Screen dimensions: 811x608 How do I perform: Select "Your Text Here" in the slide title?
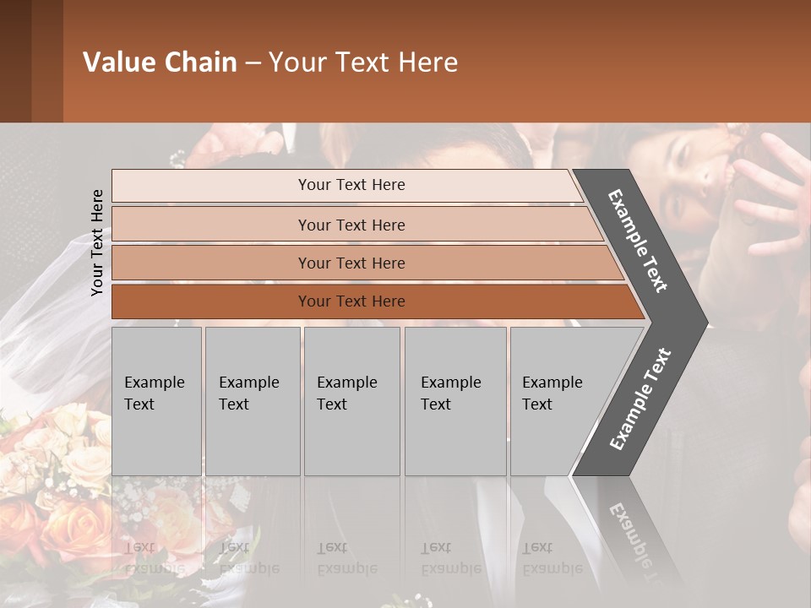363,62
